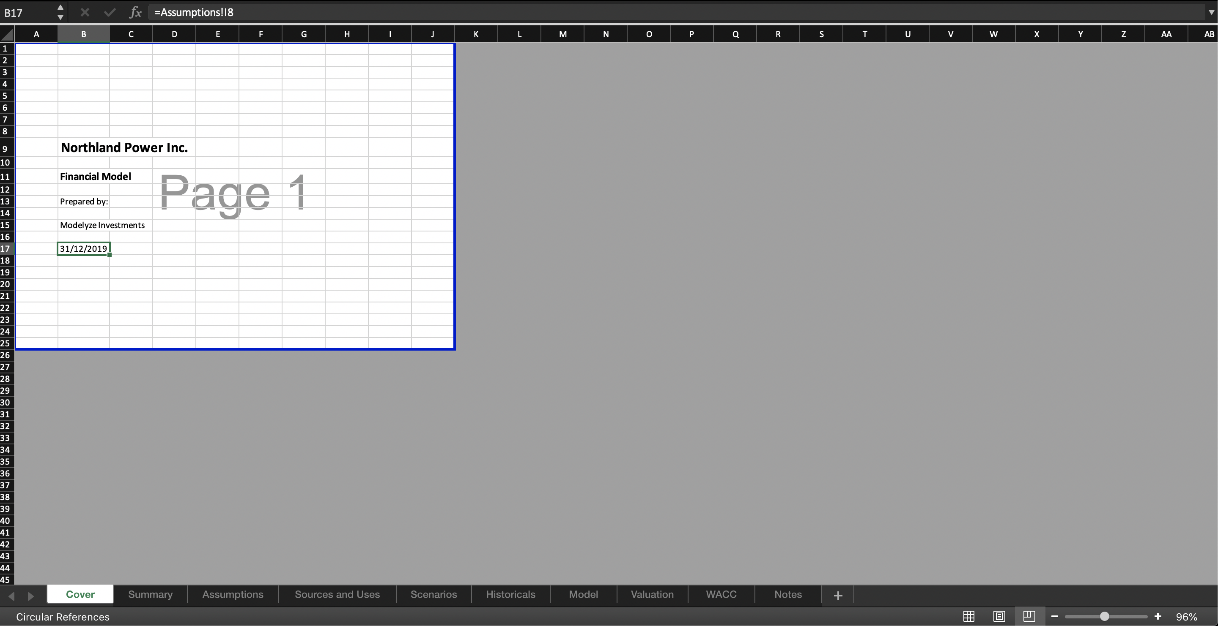
Task: Select column S header
Action: [x=821, y=34]
